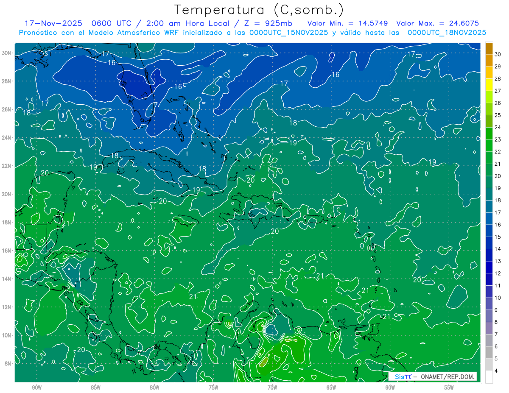Click "2:00 am Hora Local" text
Screen dimensions: 509x393
coord(188,23)
